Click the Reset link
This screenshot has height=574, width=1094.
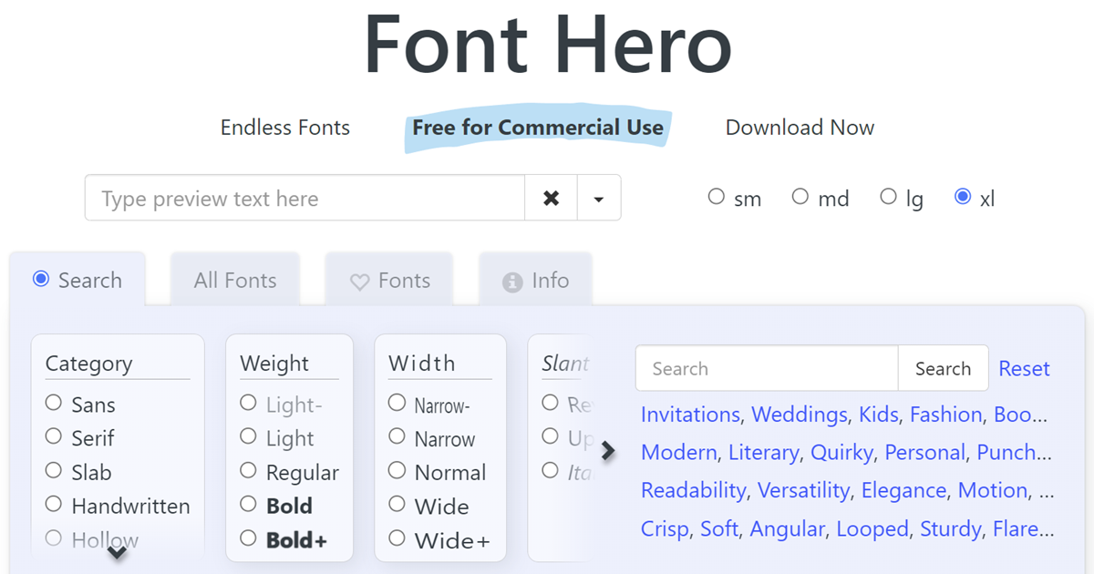(x=1024, y=368)
